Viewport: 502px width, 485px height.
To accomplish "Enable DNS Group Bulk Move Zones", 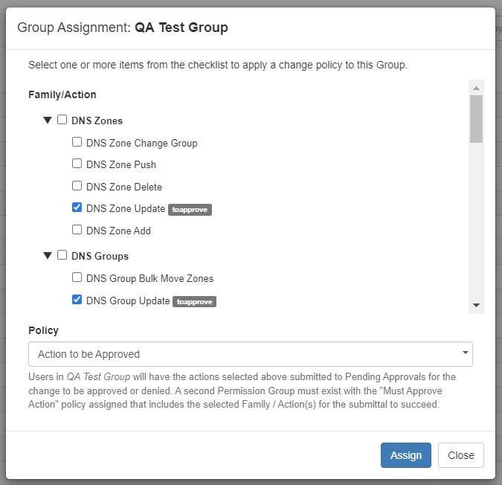I will (x=77, y=277).
